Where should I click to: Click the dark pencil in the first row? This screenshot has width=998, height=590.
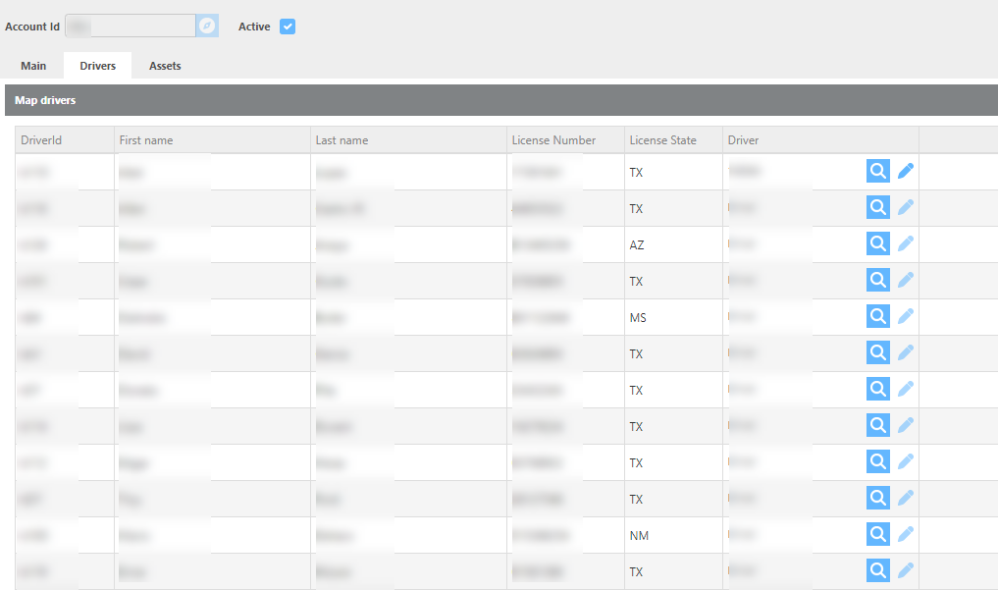[906, 171]
